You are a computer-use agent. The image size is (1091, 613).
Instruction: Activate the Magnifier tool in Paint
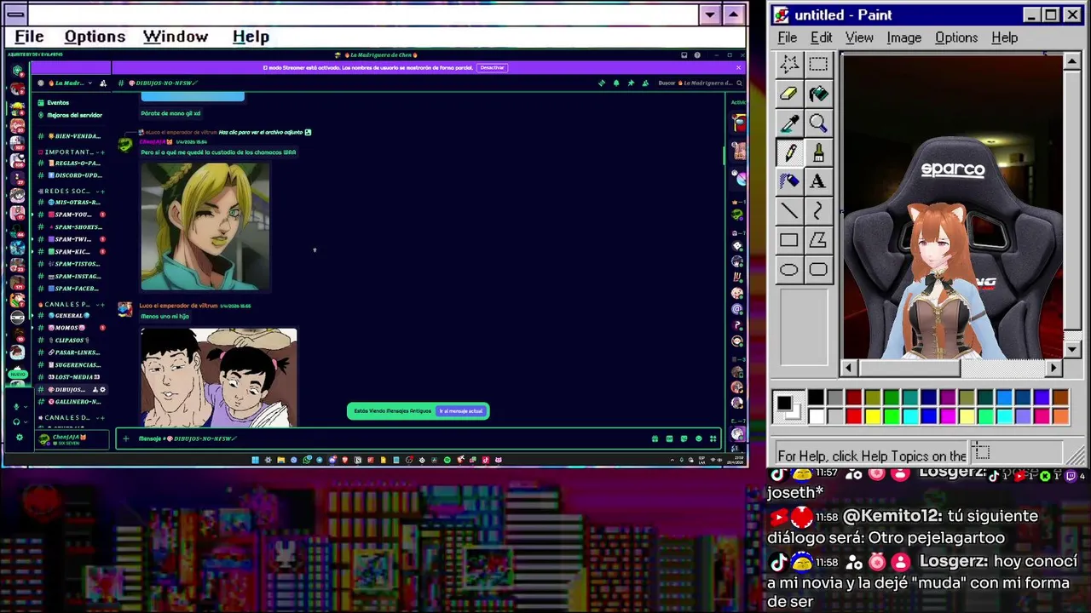click(818, 123)
